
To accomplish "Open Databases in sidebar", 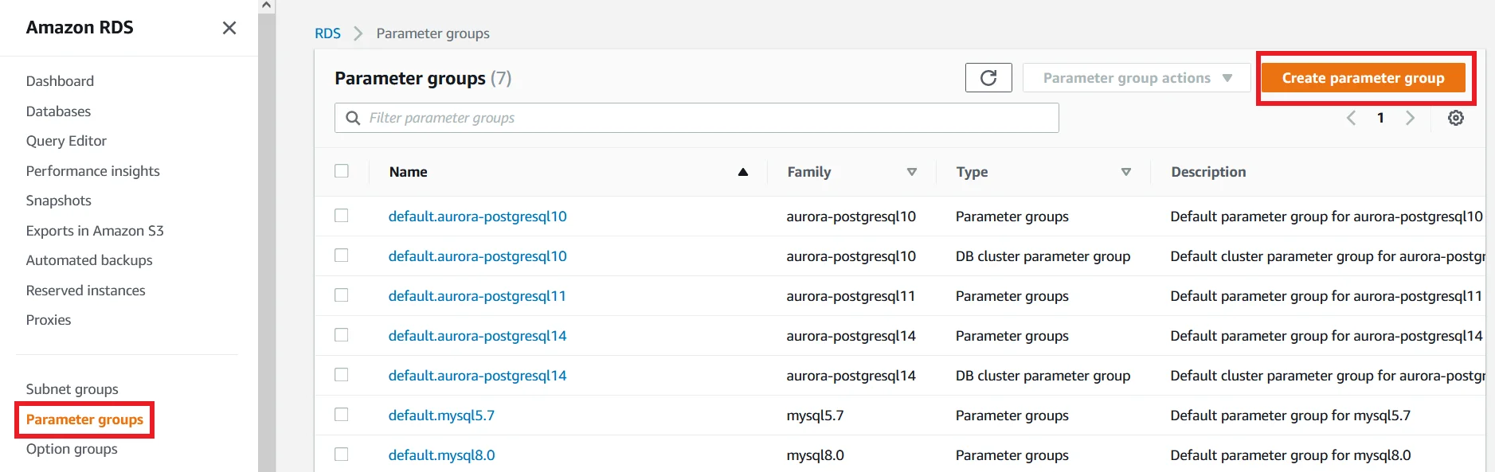I will click(x=58, y=111).
